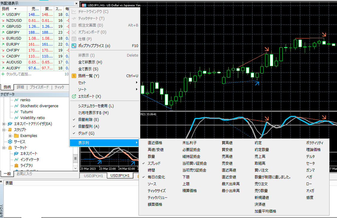
Task: Close the 気配値表示 panel
Action: (x=77, y=3)
